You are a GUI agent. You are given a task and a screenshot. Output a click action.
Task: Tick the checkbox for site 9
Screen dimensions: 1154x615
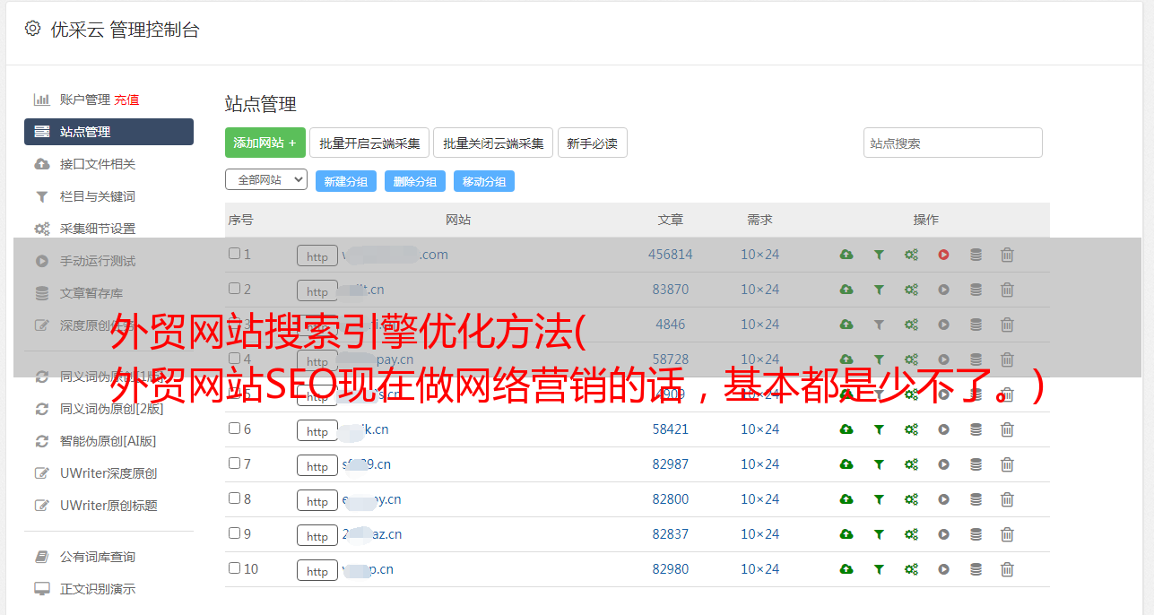pyautogui.click(x=234, y=533)
